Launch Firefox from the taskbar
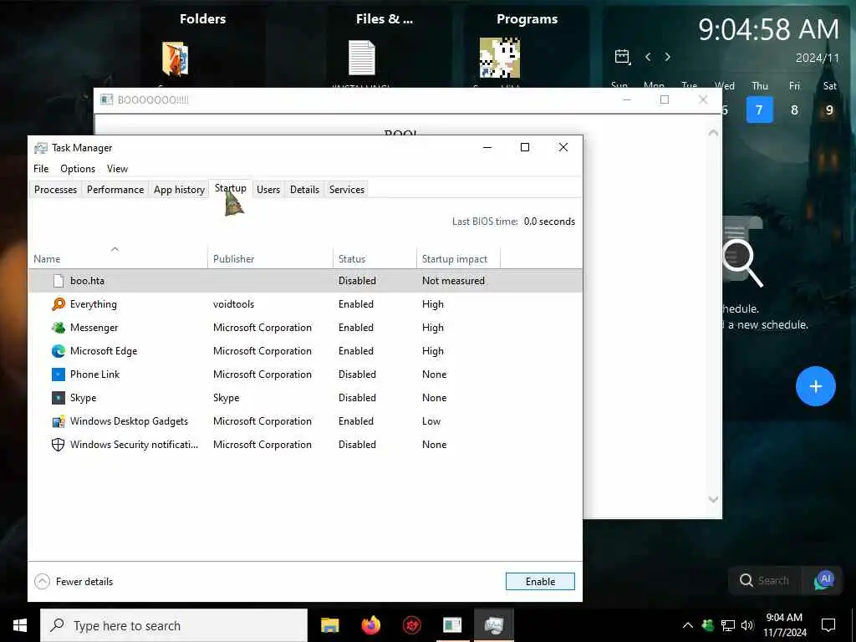This screenshot has height=642, width=856. (x=370, y=625)
